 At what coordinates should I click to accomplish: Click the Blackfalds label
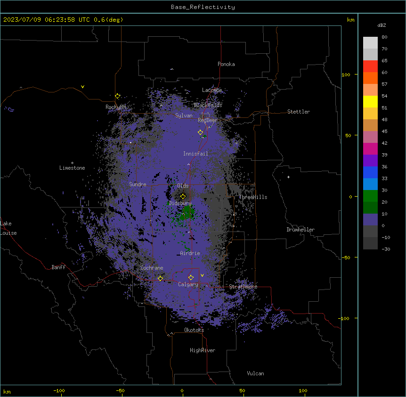[208, 105]
